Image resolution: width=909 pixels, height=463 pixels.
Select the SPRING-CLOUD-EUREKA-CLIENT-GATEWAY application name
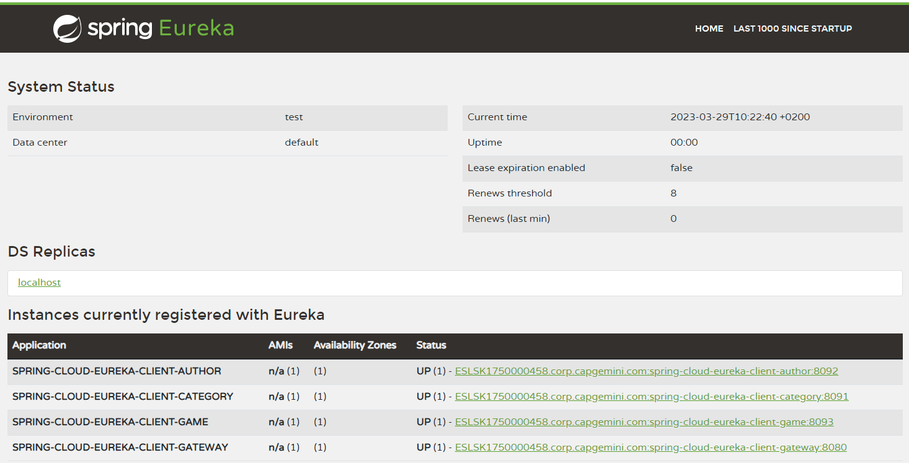pos(120,448)
